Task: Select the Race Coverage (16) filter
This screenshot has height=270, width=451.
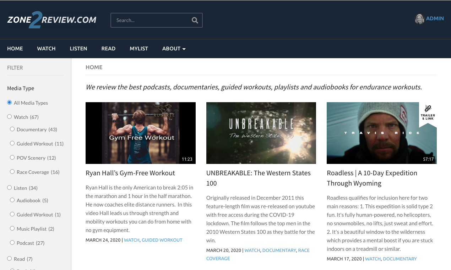Action: tap(12, 172)
